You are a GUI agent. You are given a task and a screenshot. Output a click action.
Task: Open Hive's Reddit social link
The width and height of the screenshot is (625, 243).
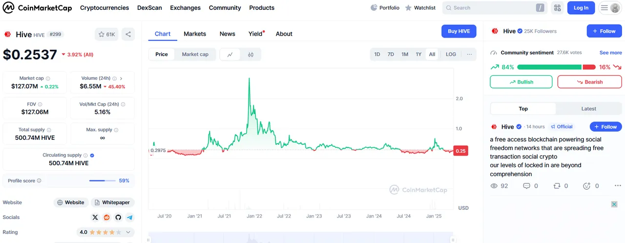tap(107, 217)
